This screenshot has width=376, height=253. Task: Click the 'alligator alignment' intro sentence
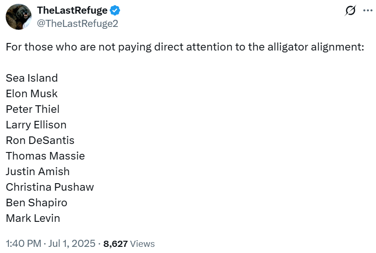[184, 47]
